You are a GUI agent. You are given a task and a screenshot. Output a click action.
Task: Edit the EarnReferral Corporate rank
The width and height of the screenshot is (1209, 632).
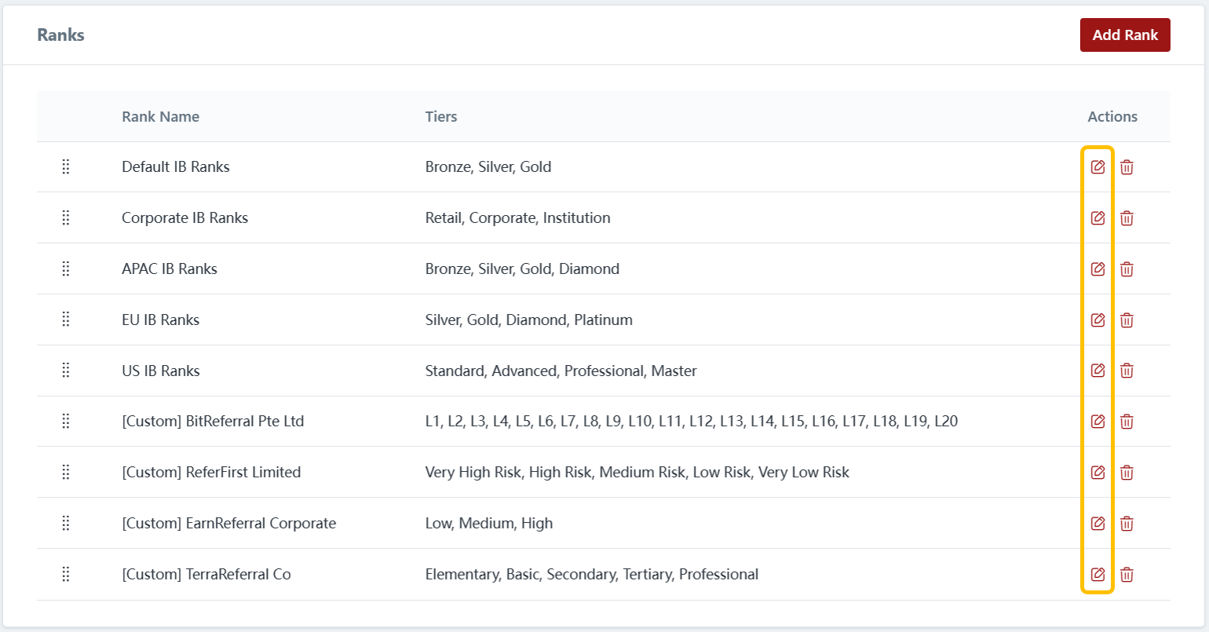1098,524
